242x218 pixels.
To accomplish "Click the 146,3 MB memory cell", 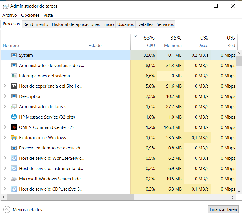I will [171, 127].
